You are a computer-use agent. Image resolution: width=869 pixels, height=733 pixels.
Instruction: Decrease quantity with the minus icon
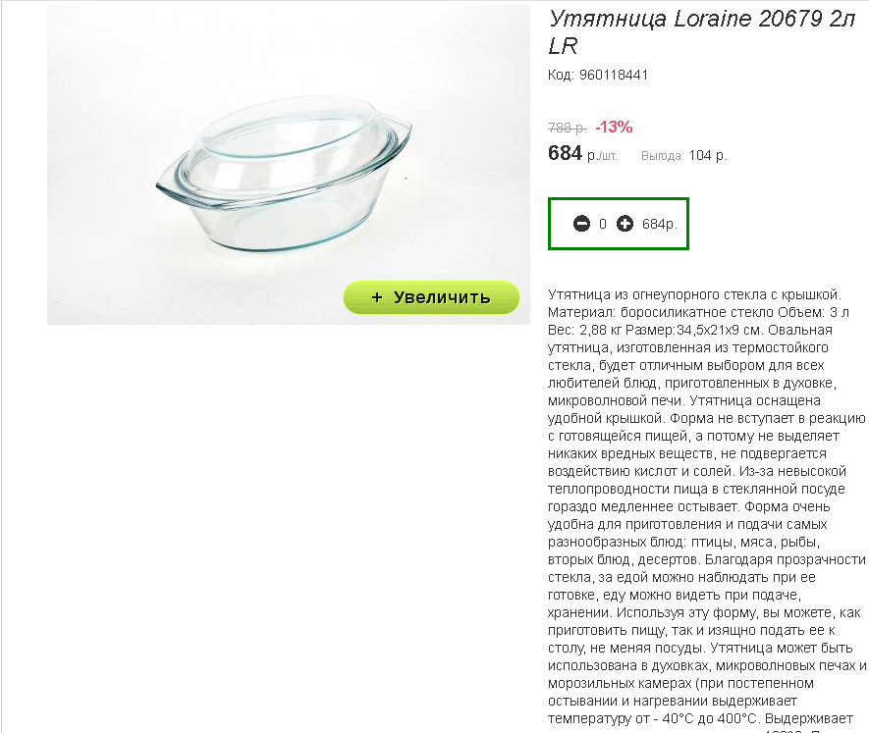tap(581, 224)
